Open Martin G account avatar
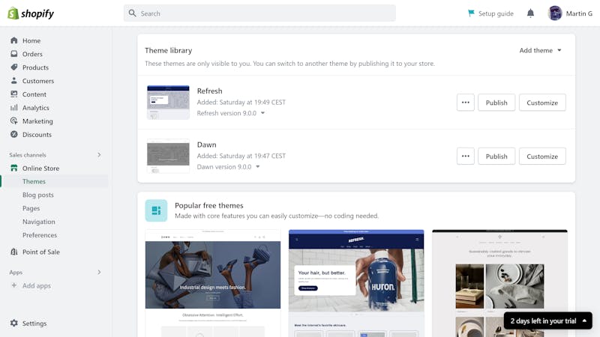The image size is (600, 337). pyautogui.click(x=554, y=13)
